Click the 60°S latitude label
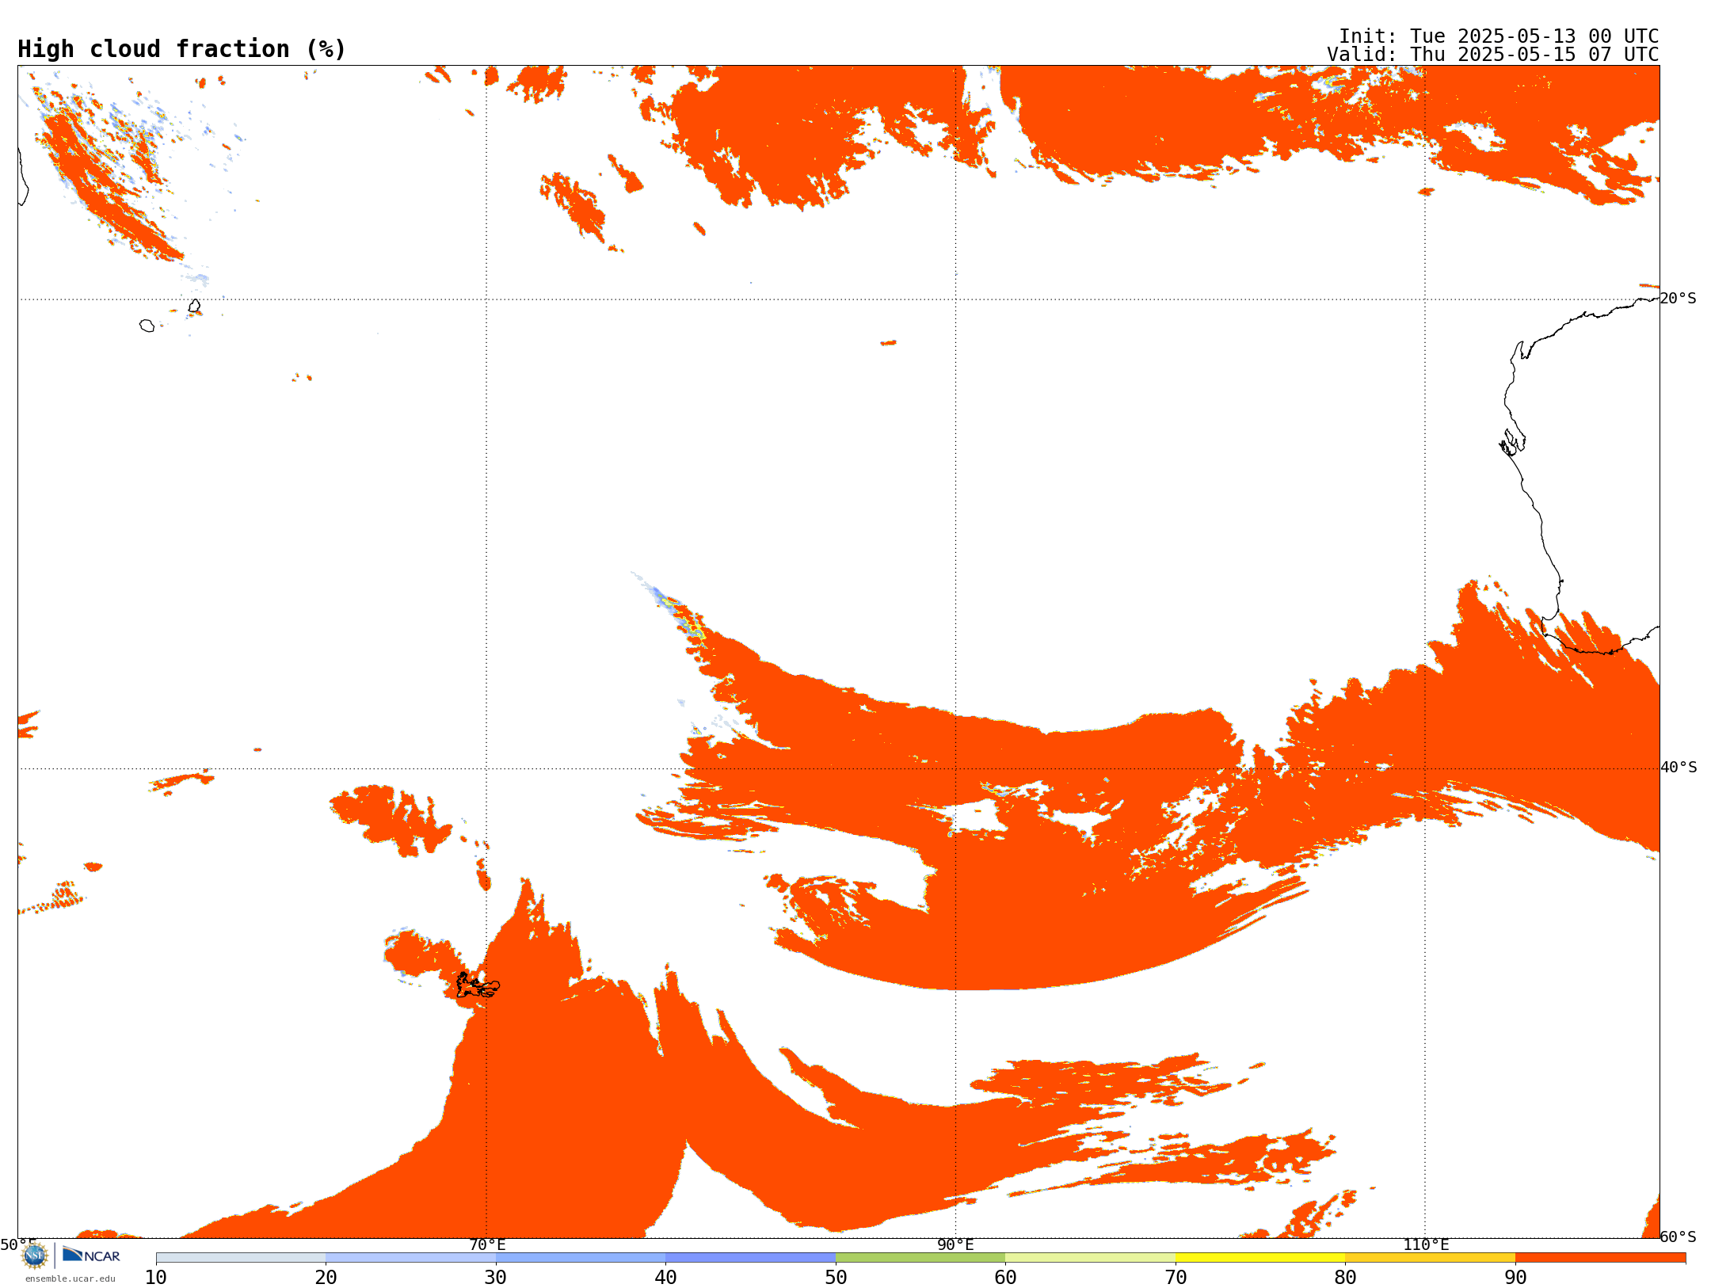 point(1678,1237)
